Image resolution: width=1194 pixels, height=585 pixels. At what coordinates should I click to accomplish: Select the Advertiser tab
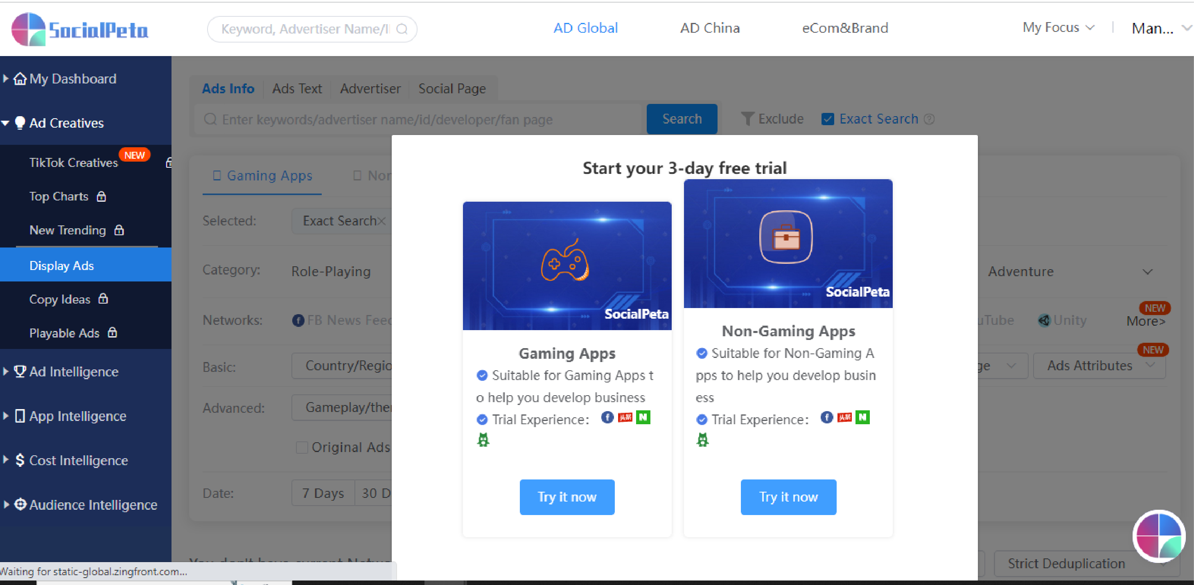tap(370, 88)
